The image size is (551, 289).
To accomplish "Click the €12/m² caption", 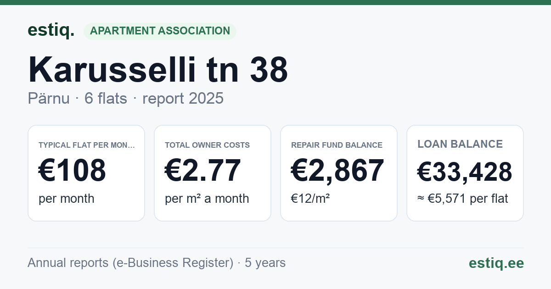I will (x=310, y=199).
